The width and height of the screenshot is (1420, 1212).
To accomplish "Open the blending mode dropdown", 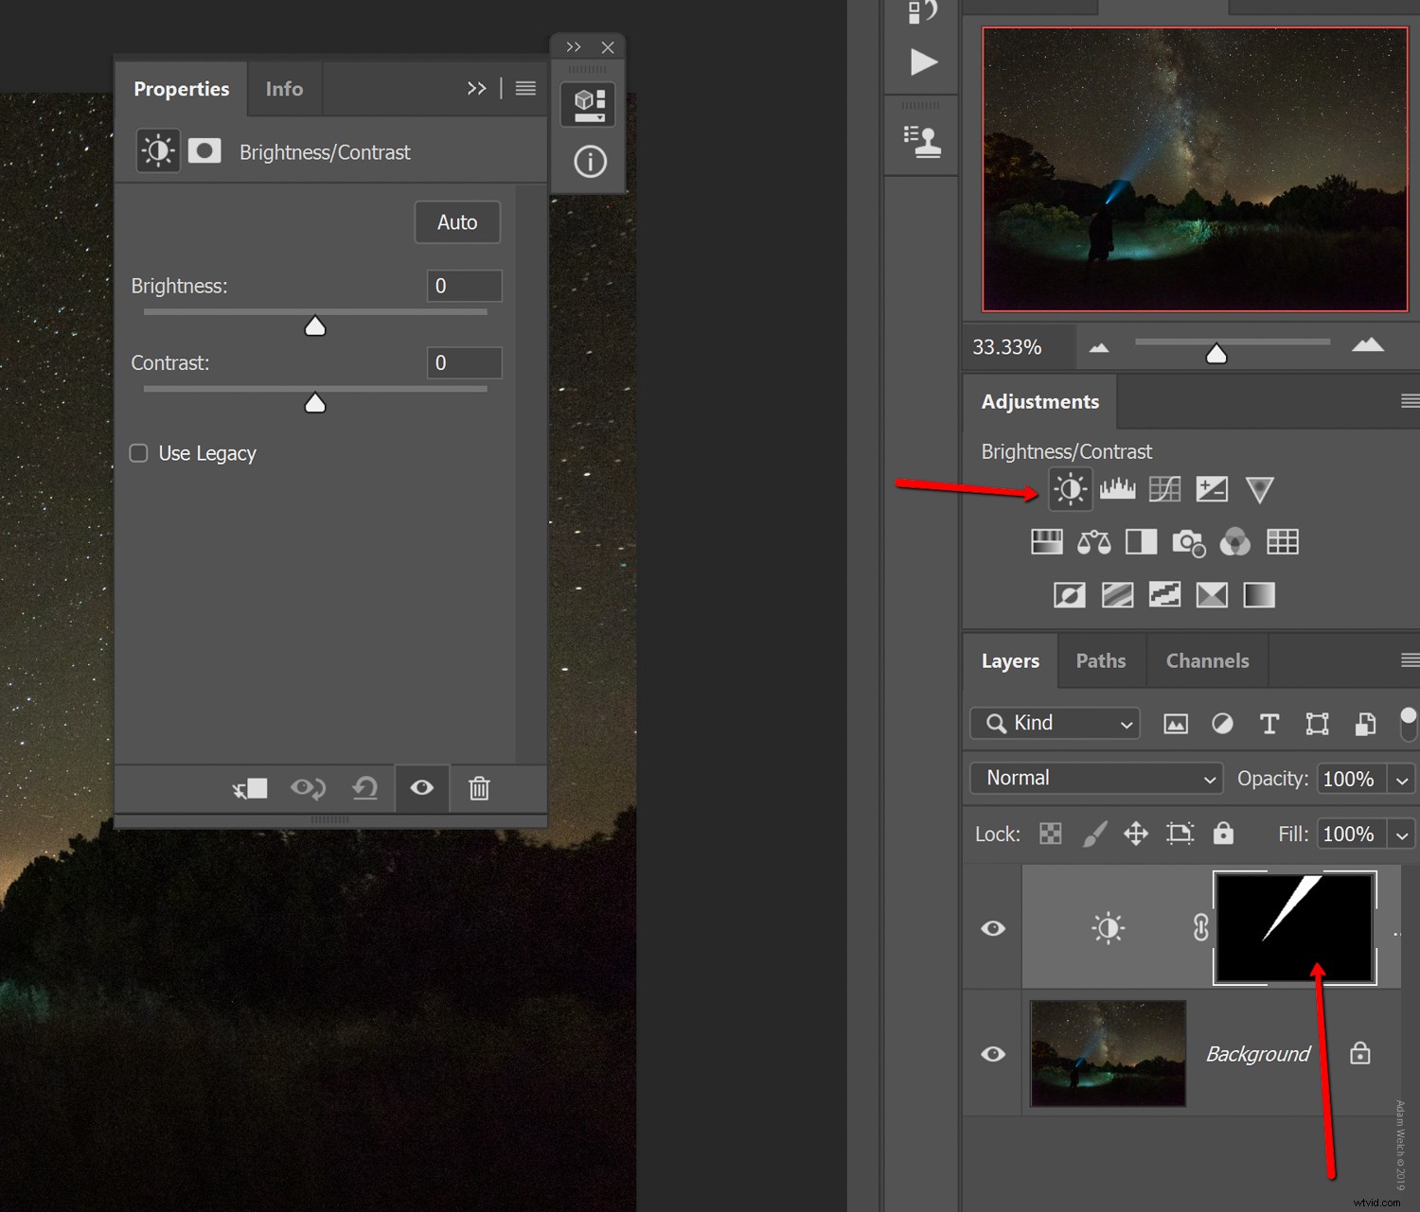I will (1095, 778).
